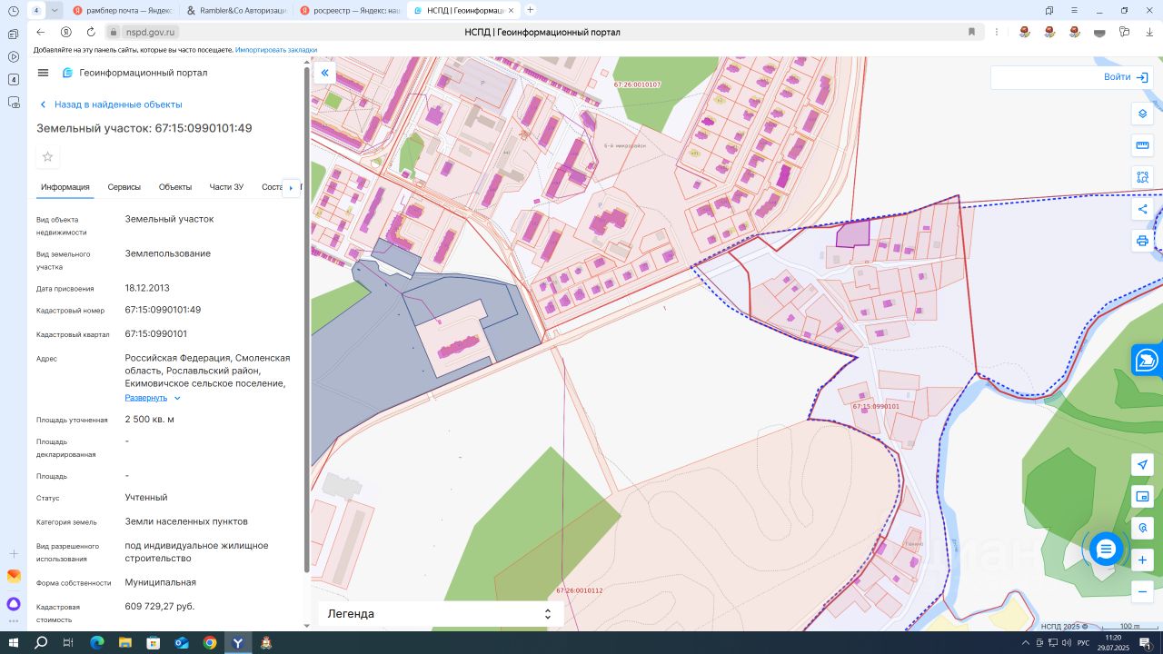Click the cadastral quarter value 67:15:0990101

point(156,333)
